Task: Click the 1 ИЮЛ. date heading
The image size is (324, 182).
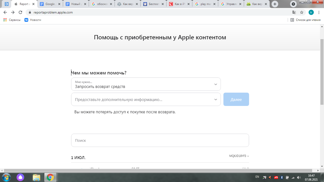Action: coord(78,157)
